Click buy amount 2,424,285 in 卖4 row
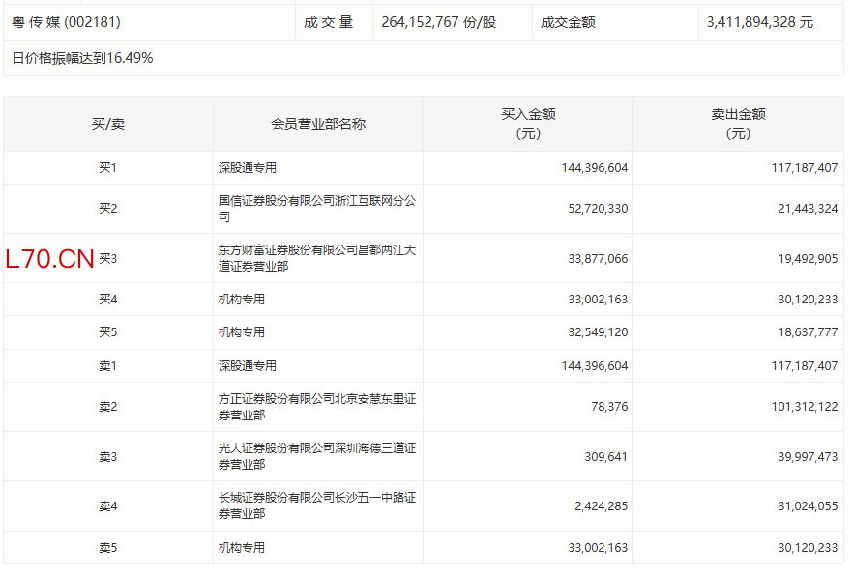This screenshot has width=853, height=576. point(601,505)
